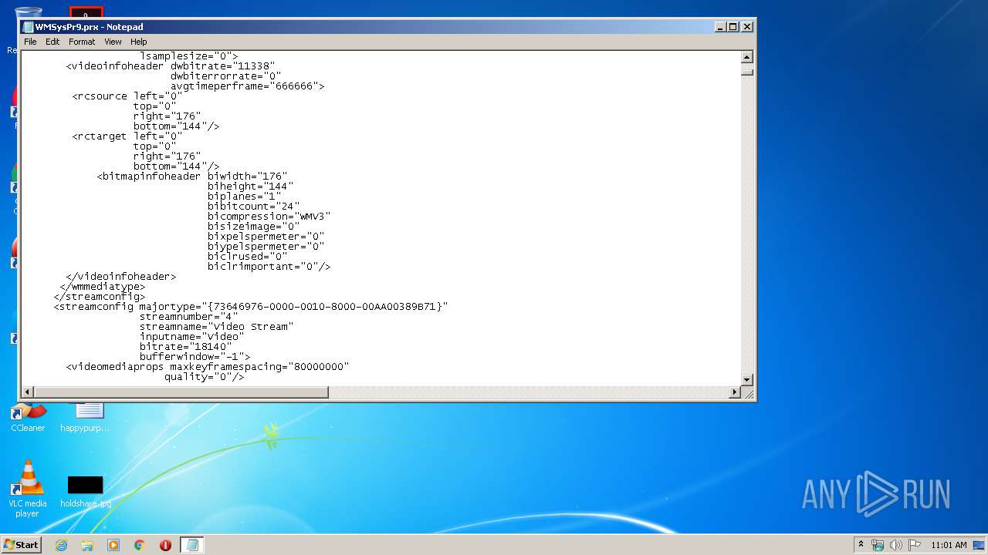Click the streamnumber="4" line
This screenshot has width=988, height=555.
tap(188, 317)
